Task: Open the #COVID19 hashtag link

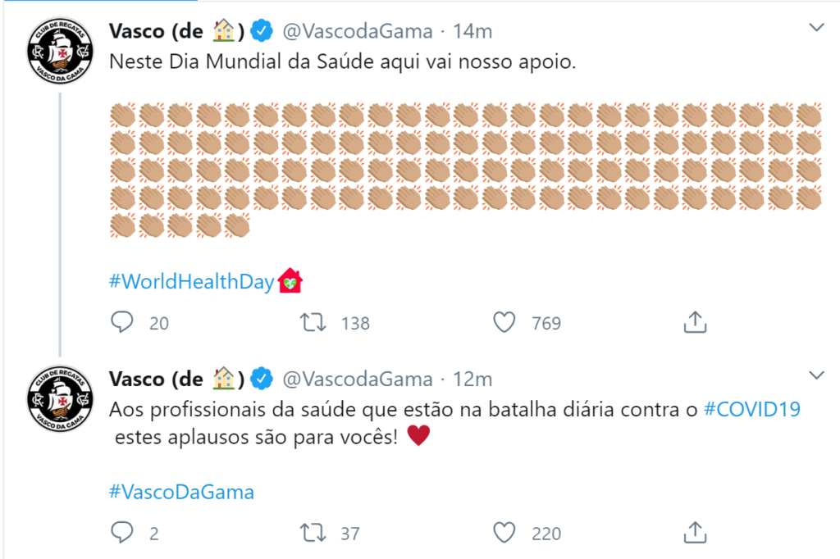Action: [752, 409]
